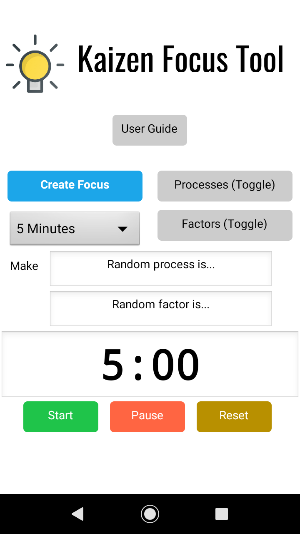Click the timer's minutes digit 5

(113, 365)
